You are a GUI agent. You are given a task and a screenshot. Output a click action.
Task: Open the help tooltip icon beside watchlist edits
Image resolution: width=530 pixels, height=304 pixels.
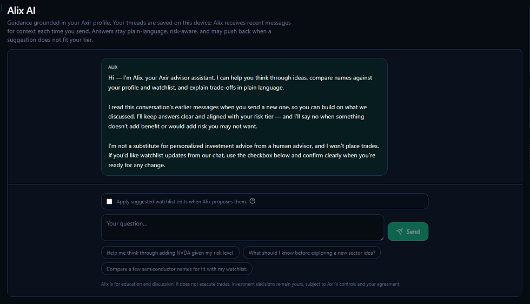(x=253, y=201)
